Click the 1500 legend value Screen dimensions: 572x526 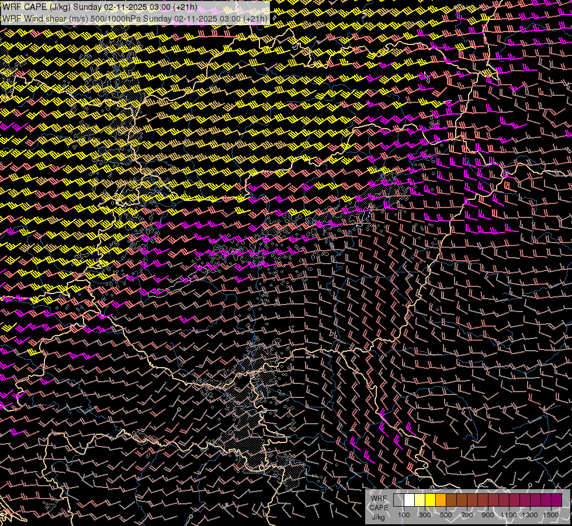(551, 515)
